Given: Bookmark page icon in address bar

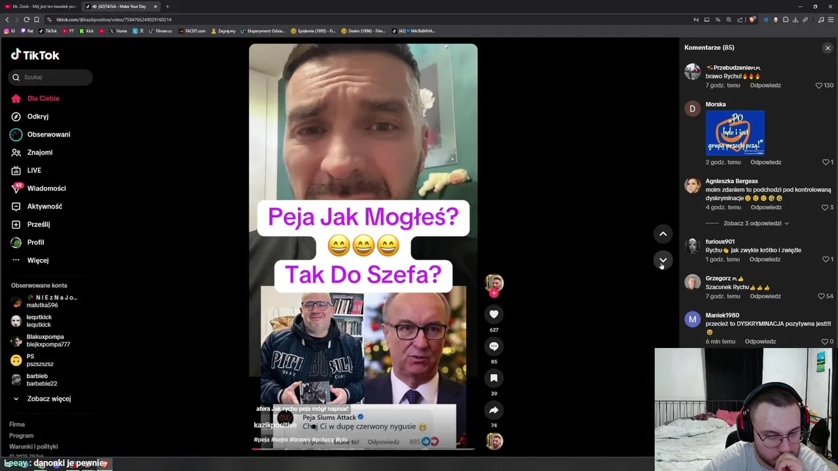Looking at the screenshot, I should pos(37,20).
